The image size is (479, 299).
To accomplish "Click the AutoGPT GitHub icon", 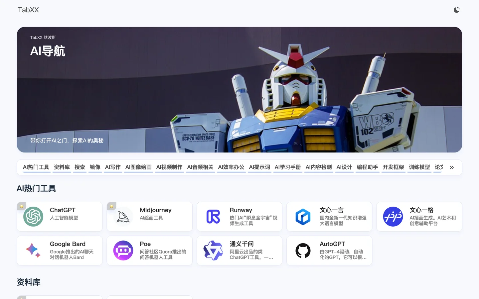I will coord(303,250).
